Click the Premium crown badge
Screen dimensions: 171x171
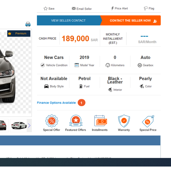(19, 34)
